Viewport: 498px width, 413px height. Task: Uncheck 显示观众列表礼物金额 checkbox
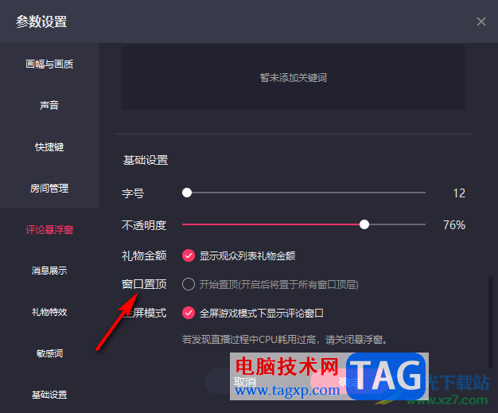[189, 255]
